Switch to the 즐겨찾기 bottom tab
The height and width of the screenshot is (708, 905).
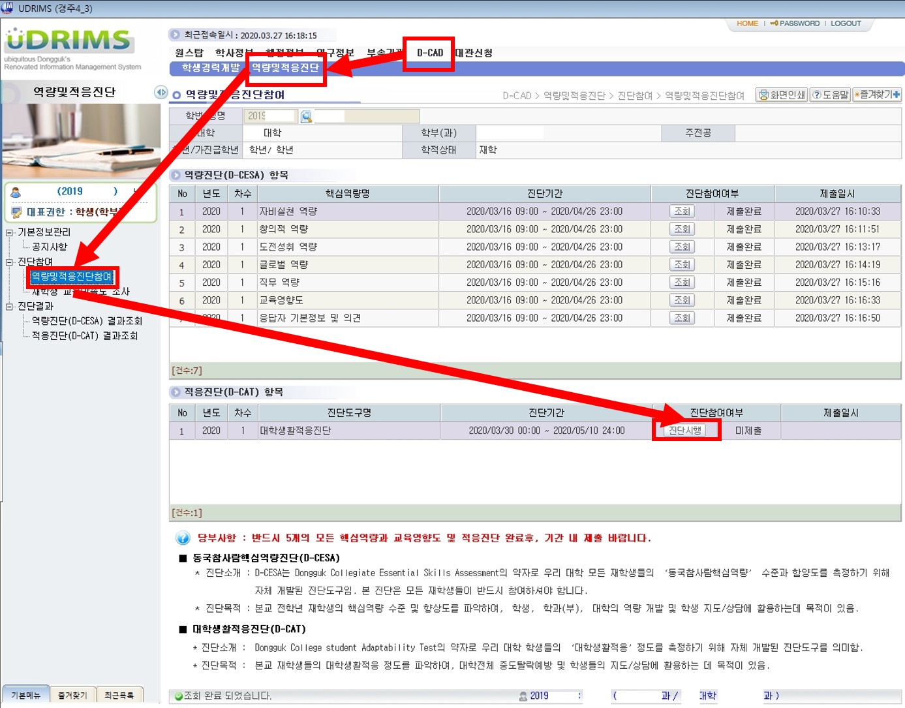(72, 696)
